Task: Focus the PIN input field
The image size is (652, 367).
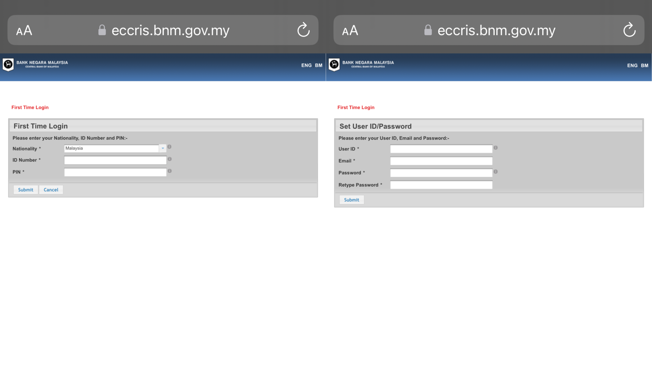Action: [x=115, y=172]
